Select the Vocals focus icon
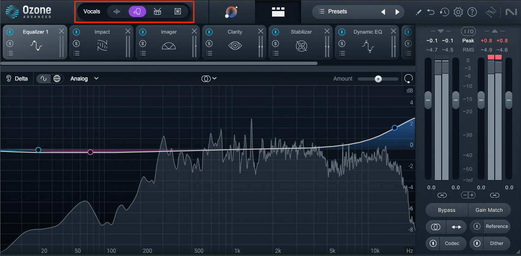Viewport: 521px width, 256px height. pyautogui.click(x=137, y=12)
